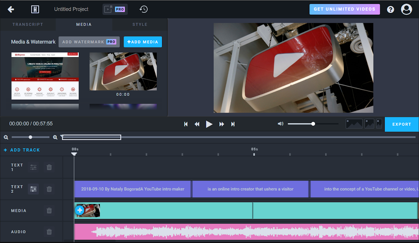Open the project version history clock icon
Screen dimensions: 419x243
click(143, 9)
